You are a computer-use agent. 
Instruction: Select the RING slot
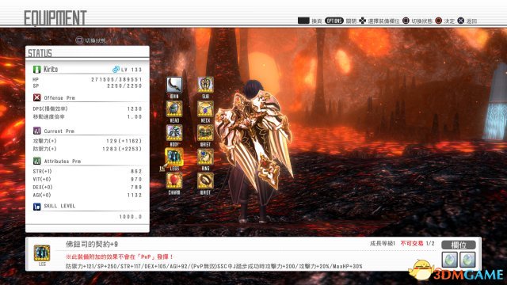point(205,157)
